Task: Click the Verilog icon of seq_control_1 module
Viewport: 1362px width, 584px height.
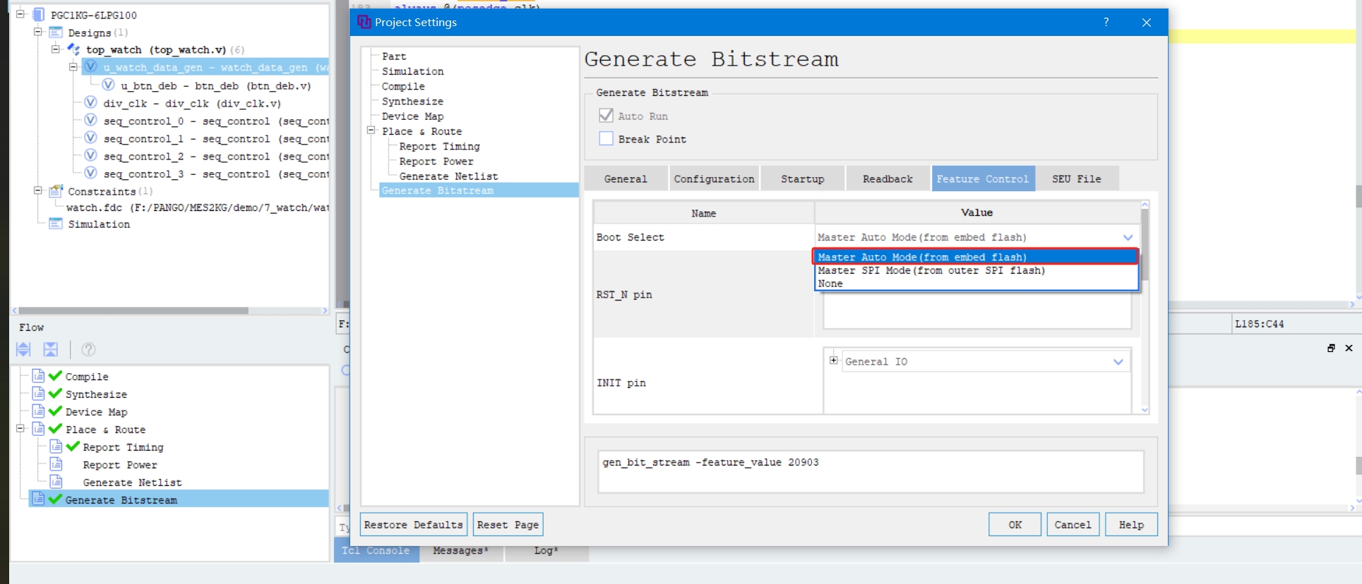Action: pos(90,138)
